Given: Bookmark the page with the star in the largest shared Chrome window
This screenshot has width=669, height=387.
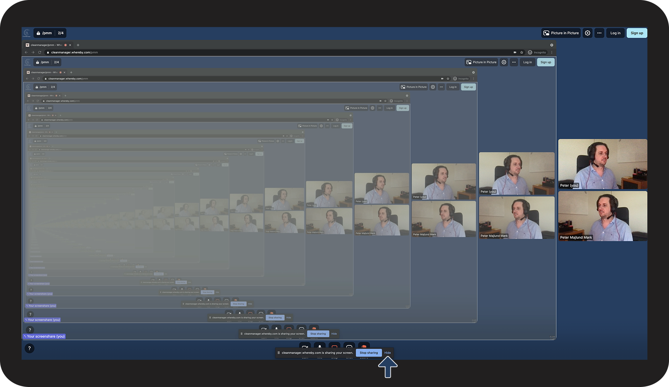Looking at the screenshot, I should point(522,53).
